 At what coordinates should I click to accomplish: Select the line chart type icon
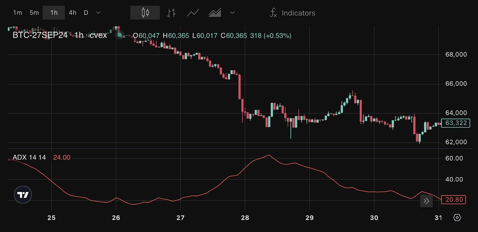[193, 13]
